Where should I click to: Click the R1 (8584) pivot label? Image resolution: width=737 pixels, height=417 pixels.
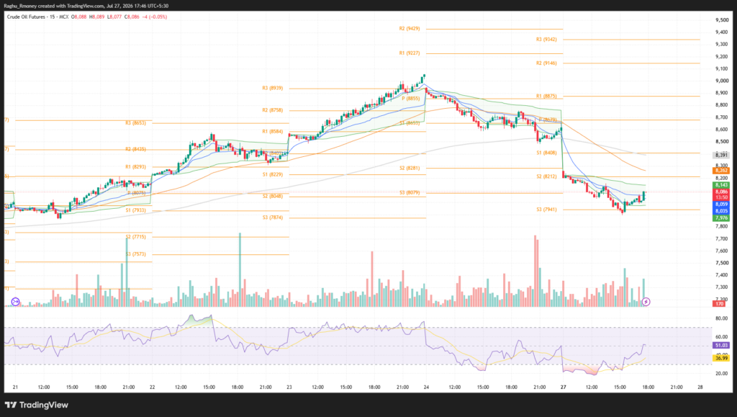(273, 132)
